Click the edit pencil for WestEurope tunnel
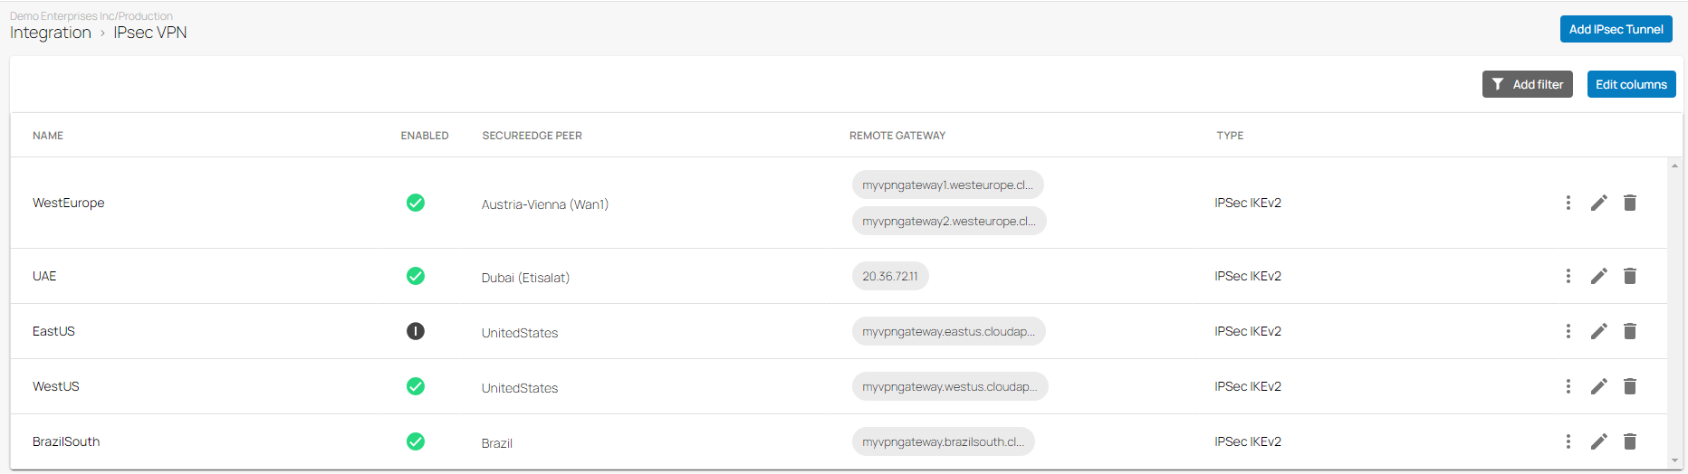Viewport: 1688px width, 474px height. coord(1598,203)
